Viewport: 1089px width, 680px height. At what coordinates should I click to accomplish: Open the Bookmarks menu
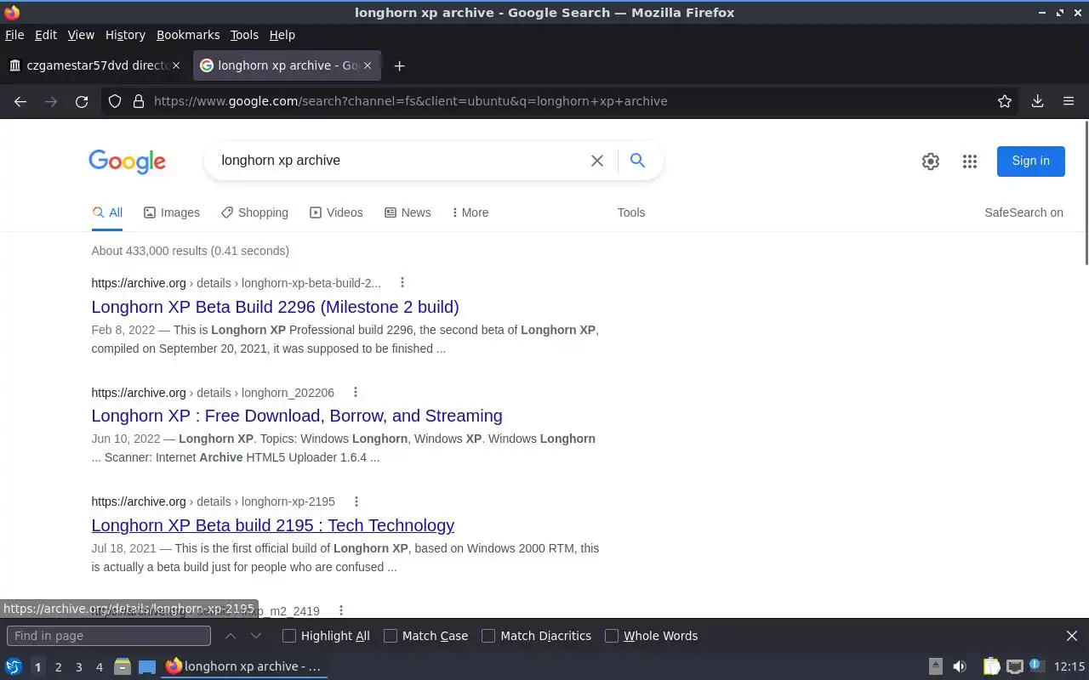tap(188, 35)
